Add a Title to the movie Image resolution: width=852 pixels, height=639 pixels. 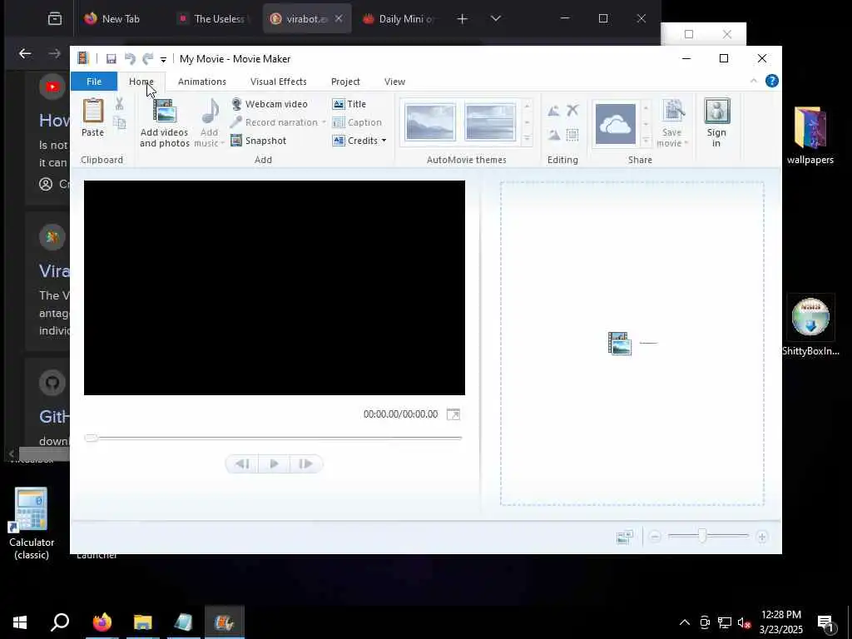349,104
